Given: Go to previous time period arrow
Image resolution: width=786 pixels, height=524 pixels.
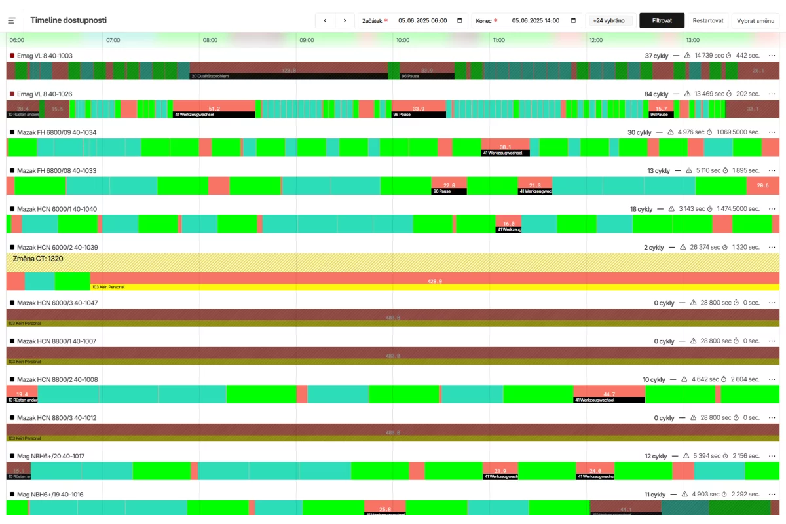Looking at the screenshot, I should [x=325, y=20].
